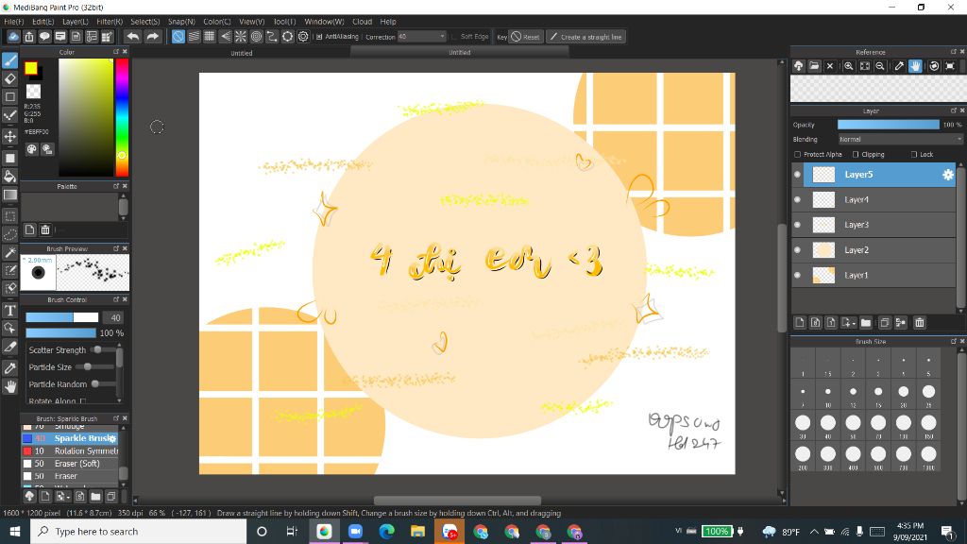
Task: Delete the selected layer with trash icon
Action: [920, 323]
